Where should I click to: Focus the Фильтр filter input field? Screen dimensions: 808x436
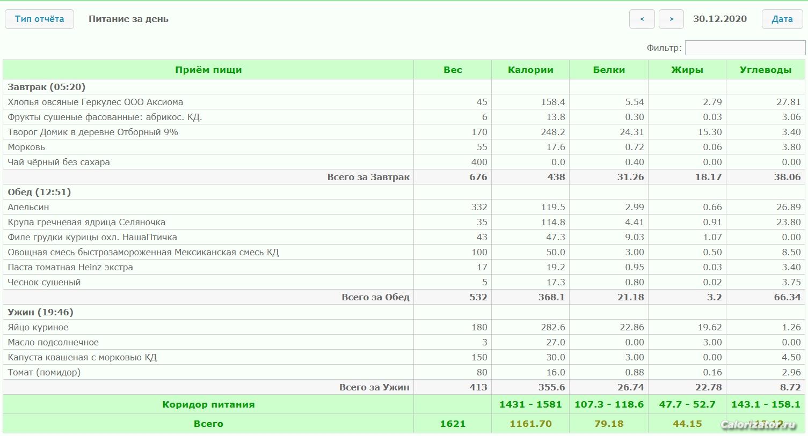[745, 48]
